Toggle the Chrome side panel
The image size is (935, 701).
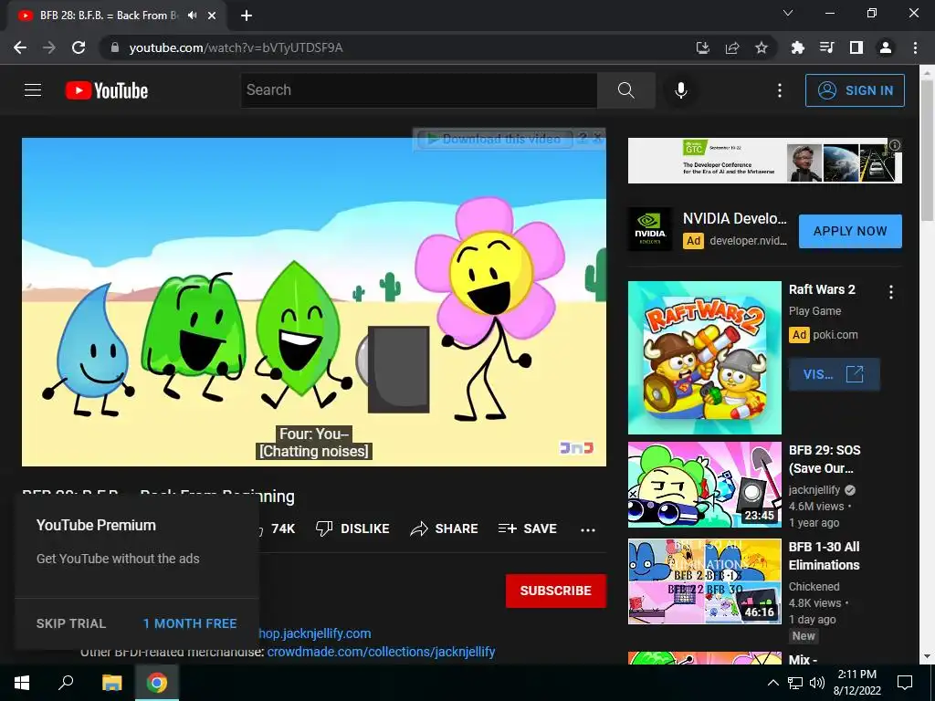856,47
